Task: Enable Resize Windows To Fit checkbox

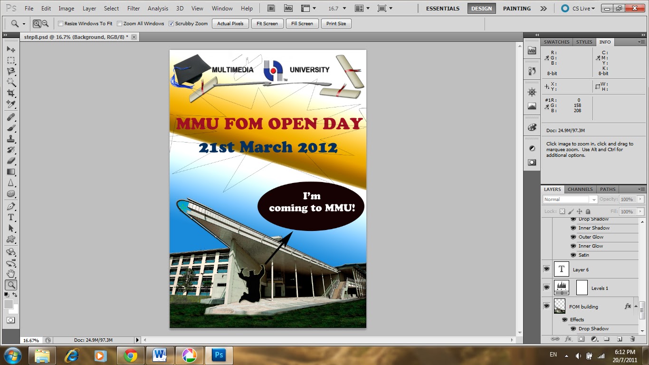Action: pos(60,23)
